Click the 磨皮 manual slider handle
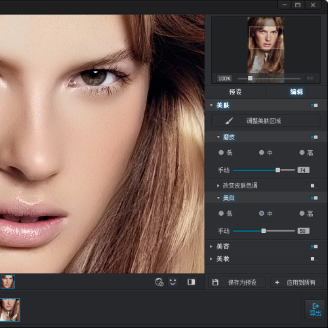 (277, 170)
